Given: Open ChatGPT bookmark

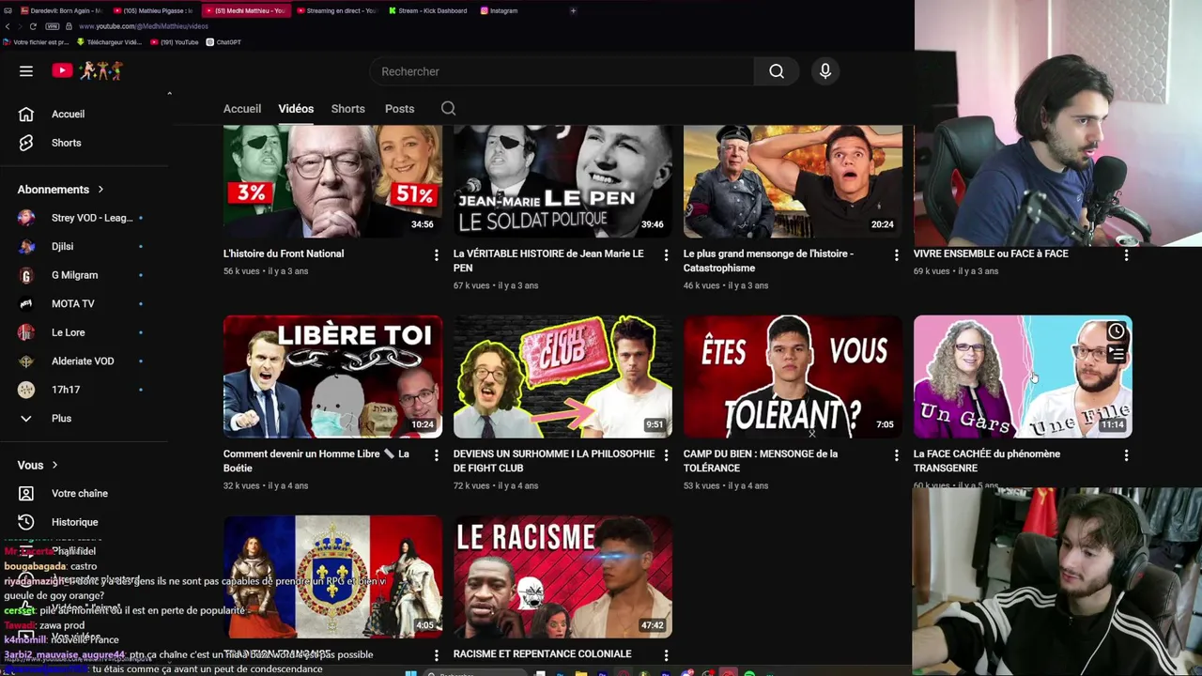Looking at the screenshot, I should (x=223, y=42).
